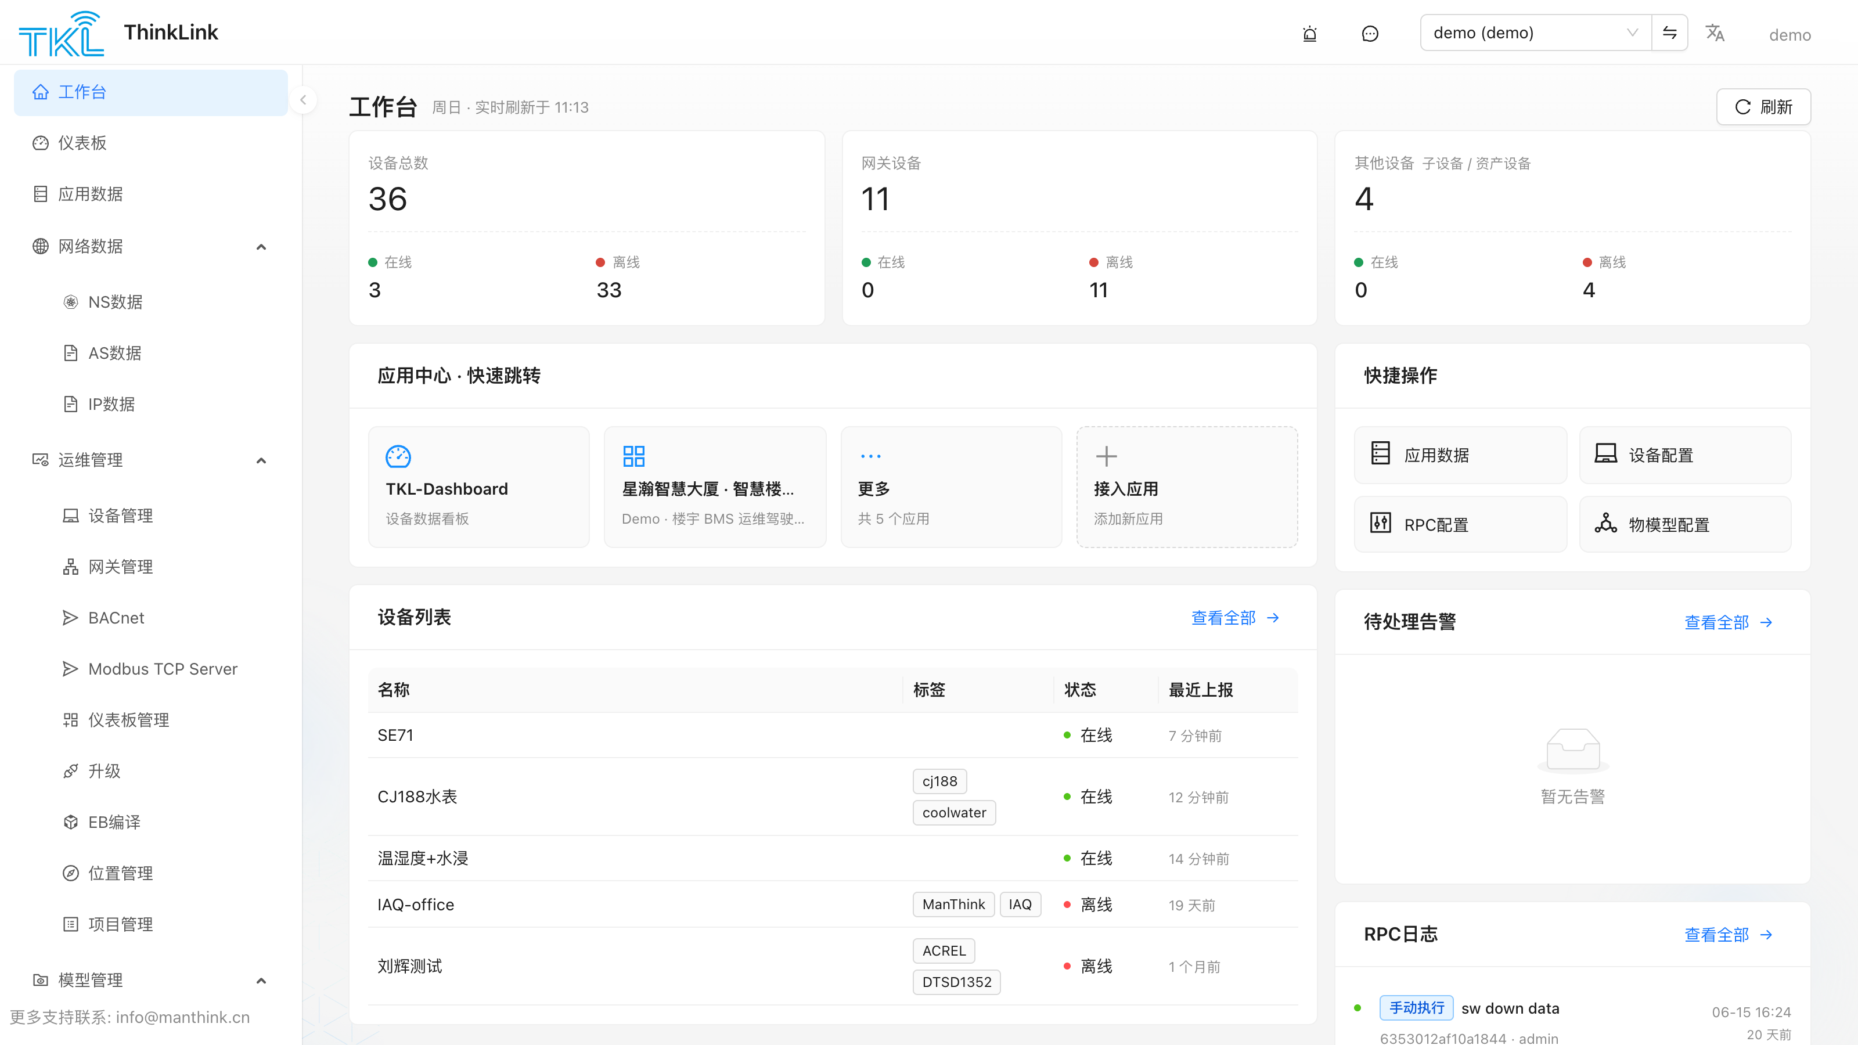The image size is (1858, 1045).
Task: Click the 网关管理 network icon
Action: [x=70, y=567]
